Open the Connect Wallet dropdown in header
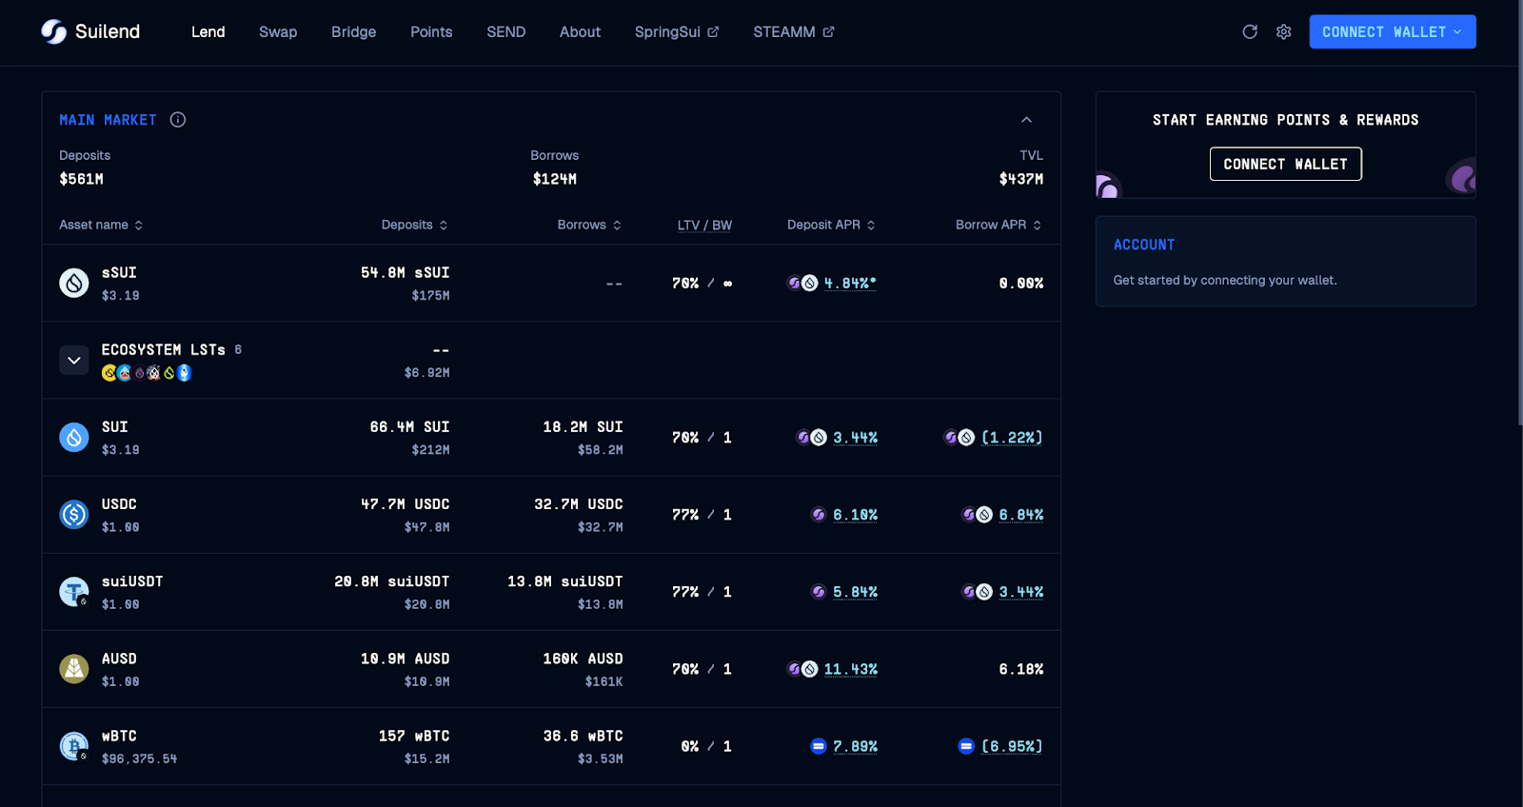The height and width of the screenshot is (807, 1523). pyautogui.click(x=1393, y=31)
